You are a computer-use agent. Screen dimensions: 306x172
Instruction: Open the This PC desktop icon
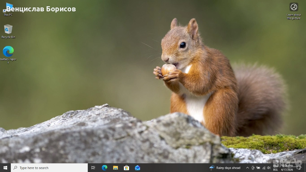[x=8, y=9]
